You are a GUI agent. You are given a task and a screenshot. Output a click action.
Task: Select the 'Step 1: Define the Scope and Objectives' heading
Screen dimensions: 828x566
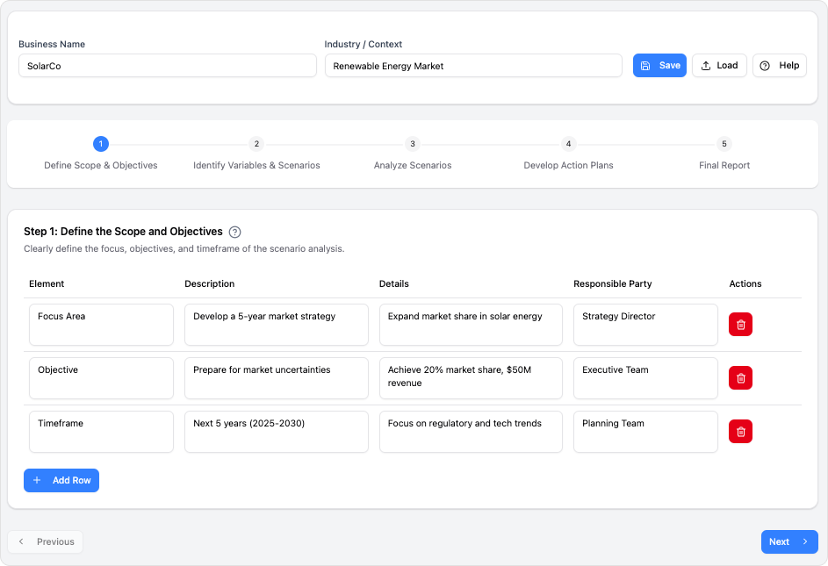click(x=123, y=232)
